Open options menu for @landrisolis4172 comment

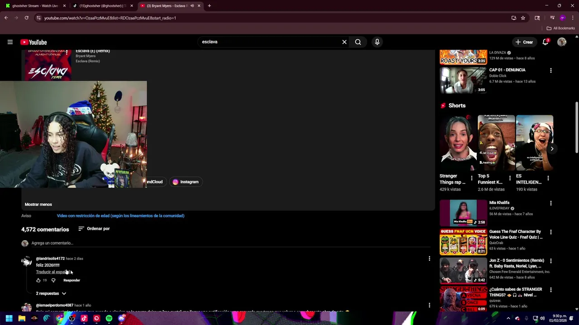coord(429,259)
